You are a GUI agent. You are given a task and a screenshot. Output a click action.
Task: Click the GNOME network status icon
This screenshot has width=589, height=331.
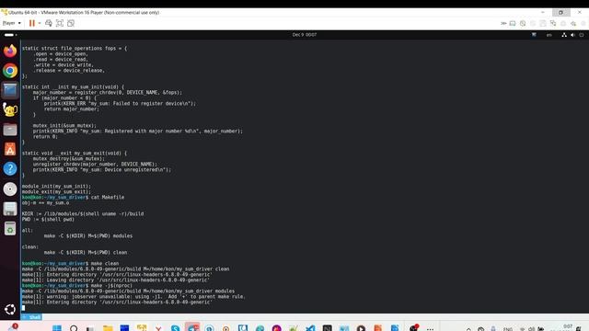point(564,35)
